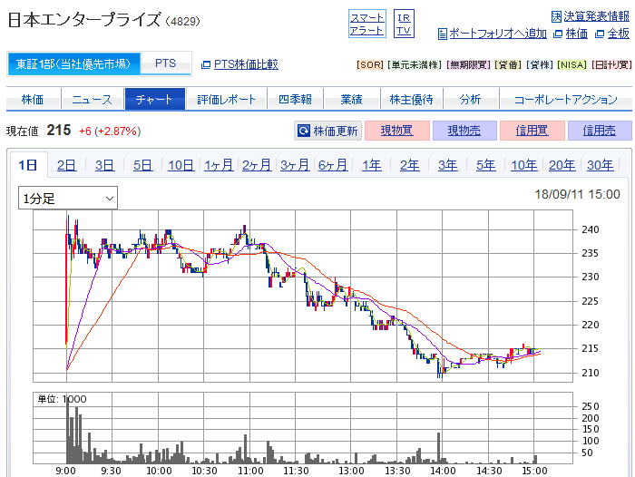Open the 株主優待 tab
The height and width of the screenshot is (477, 635).
411,100
